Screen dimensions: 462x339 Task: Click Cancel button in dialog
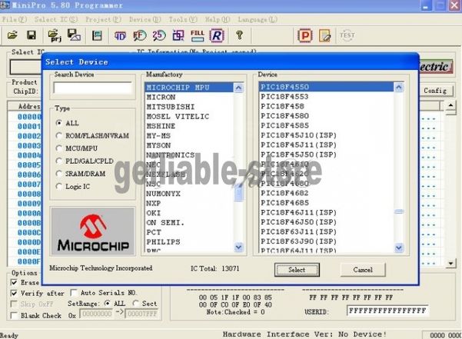[x=363, y=270]
